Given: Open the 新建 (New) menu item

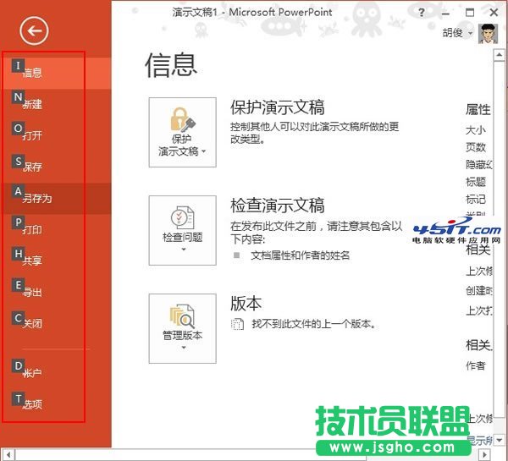Looking at the screenshot, I should [x=34, y=104].
